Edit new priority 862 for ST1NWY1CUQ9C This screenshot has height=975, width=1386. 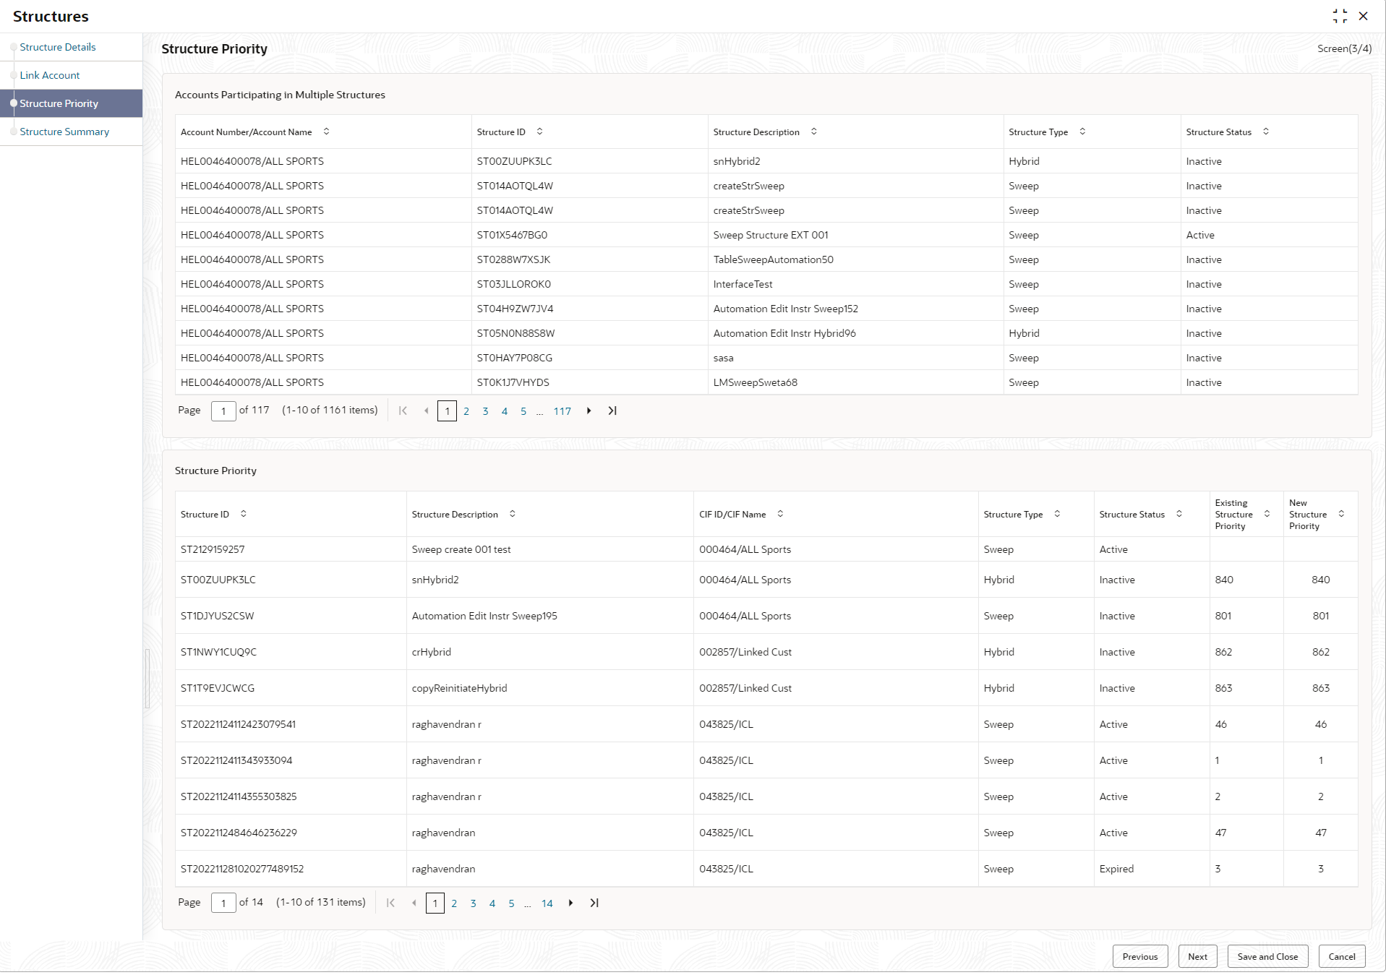point(1320,652)
